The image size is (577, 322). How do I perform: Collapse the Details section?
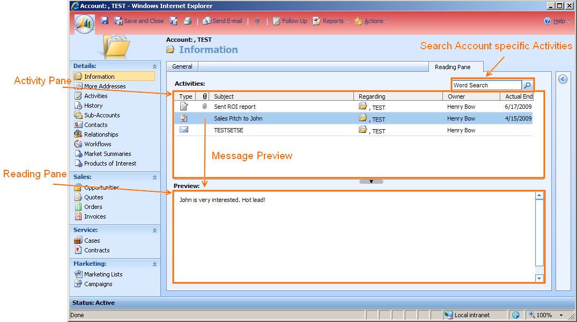coord(154,66)
